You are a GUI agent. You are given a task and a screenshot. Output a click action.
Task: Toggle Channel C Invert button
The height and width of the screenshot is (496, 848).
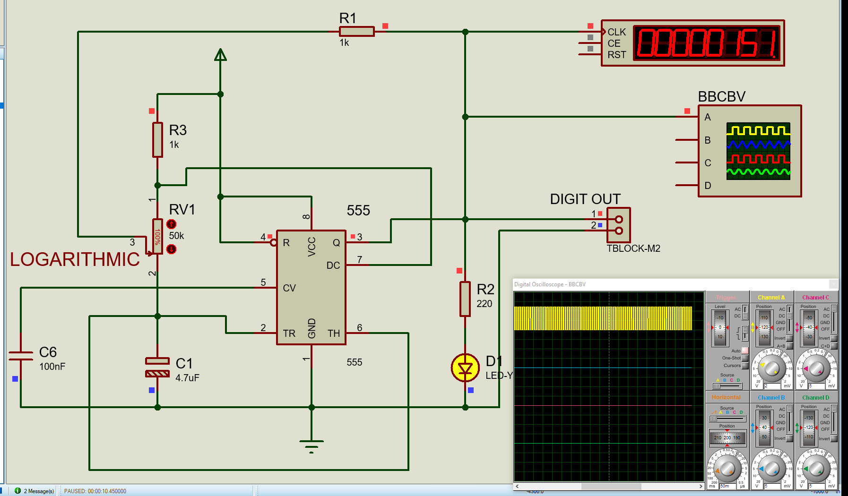pos(834,338)
